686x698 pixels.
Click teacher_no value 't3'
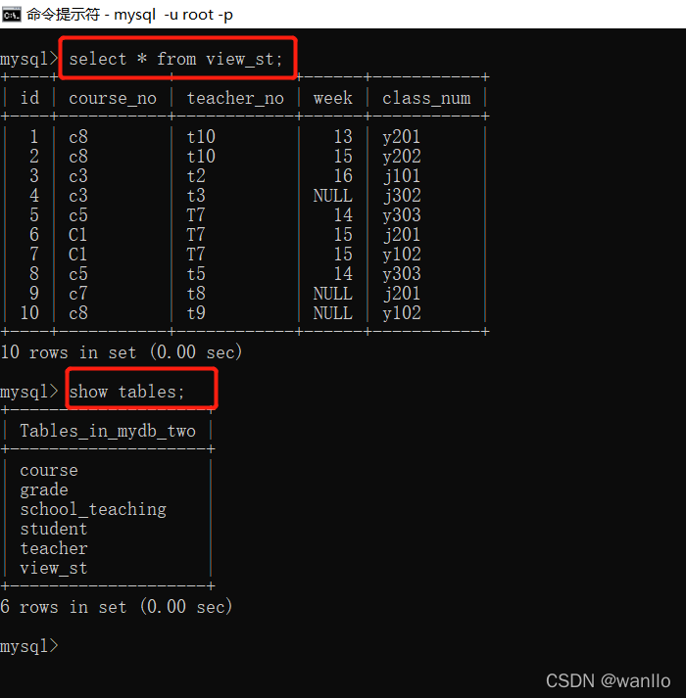click(196, 196)
